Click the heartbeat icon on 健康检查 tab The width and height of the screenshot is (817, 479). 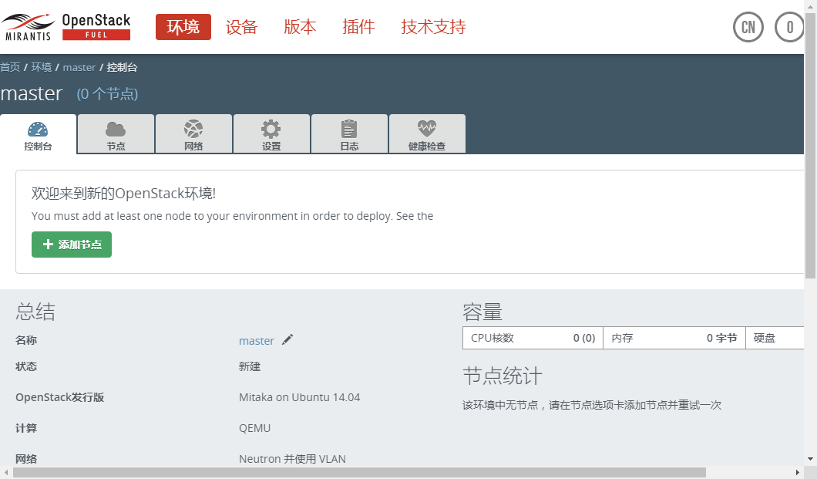[x=427, y=129]
